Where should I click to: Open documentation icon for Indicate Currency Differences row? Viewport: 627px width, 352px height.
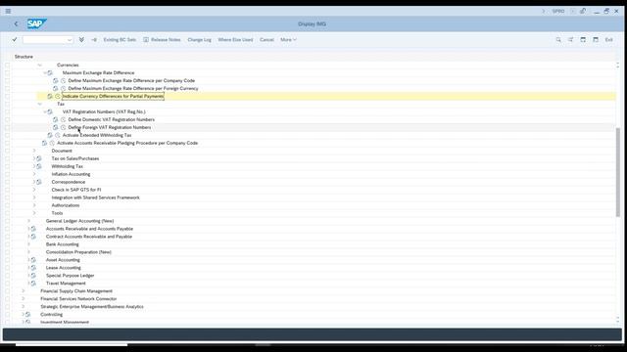click(50, 96)
